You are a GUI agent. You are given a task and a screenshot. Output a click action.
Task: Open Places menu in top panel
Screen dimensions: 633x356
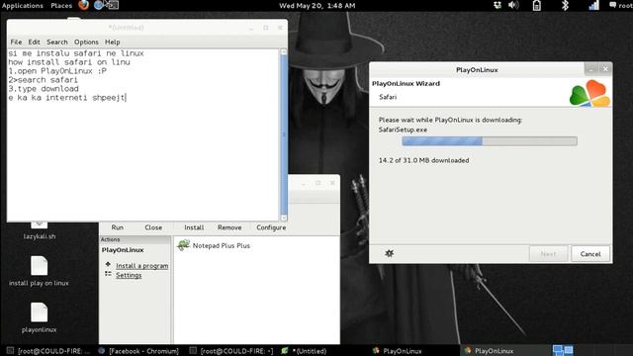[x=61, y=5]
